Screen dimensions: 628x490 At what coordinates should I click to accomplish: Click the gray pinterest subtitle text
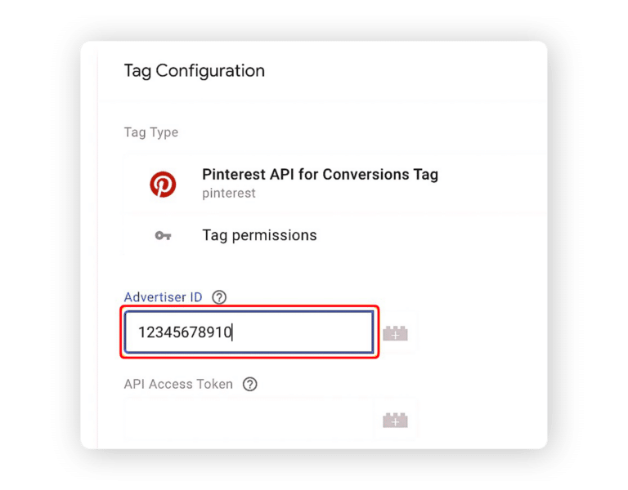pyautogui.click(x=229, y=194)
